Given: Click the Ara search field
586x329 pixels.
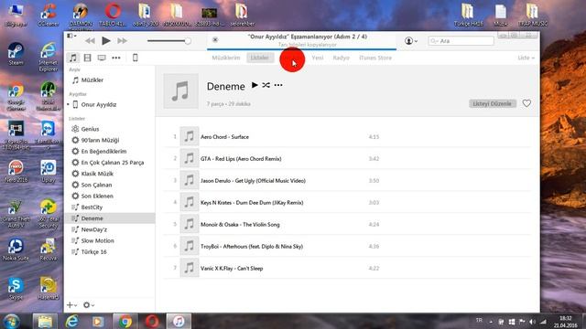Looking at the screenshot, I should tap(461, 40).
